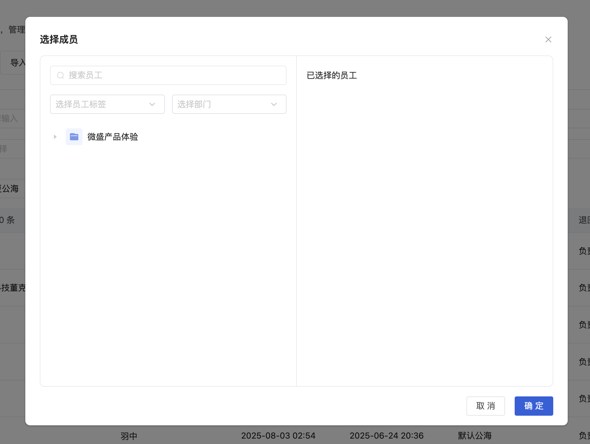Viewport: 590px width, 444px height.
Task: Open the 选择部门 dropdown
Action: [x=229, y=104]
